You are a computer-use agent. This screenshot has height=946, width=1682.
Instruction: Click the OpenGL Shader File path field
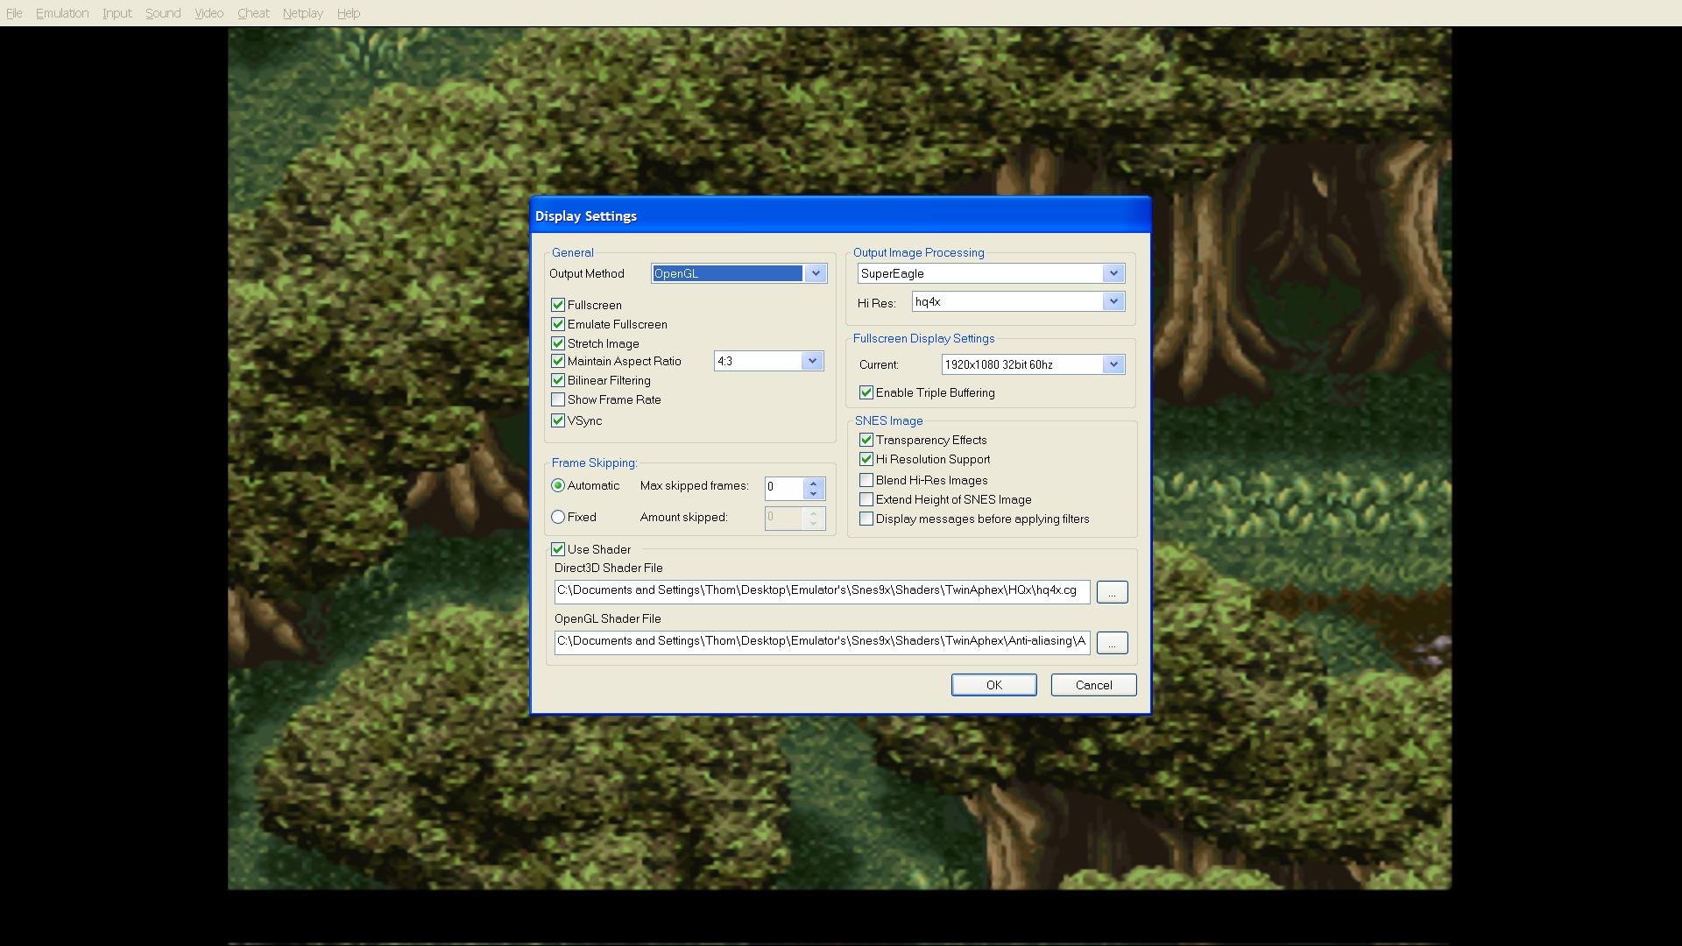[x=823, y=642]
